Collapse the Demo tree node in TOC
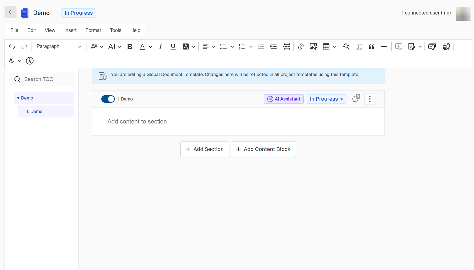The height and width of the screenshot is (270, 474). 18,98
